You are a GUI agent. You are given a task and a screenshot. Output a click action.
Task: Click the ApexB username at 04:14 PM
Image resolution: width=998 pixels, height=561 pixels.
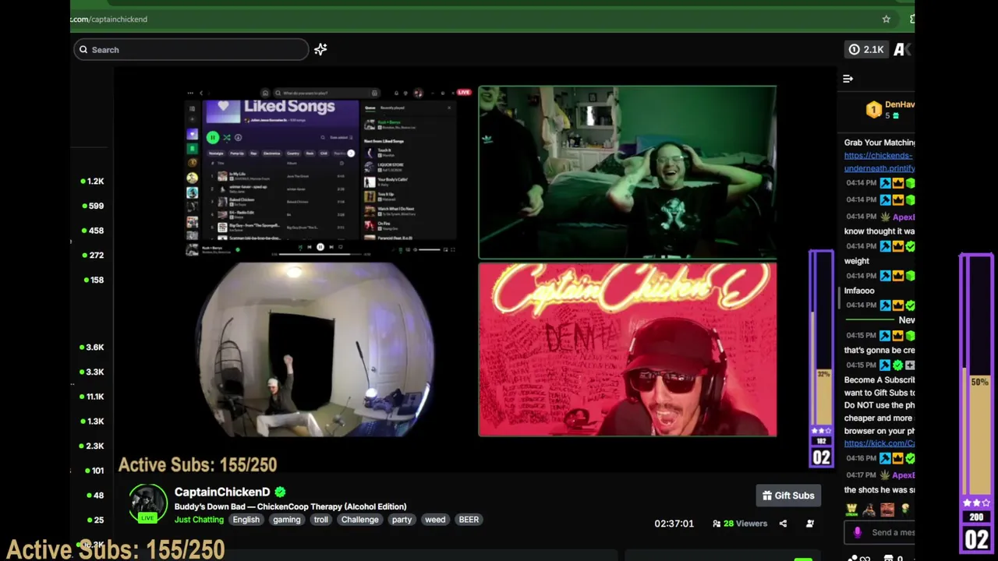click(903, 217)
